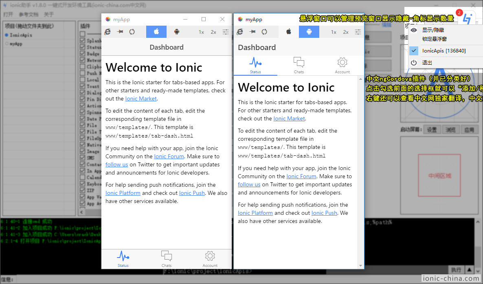483x284 pixels.
Task: Click the power icon beside 退出
Action: coord(414,63)
